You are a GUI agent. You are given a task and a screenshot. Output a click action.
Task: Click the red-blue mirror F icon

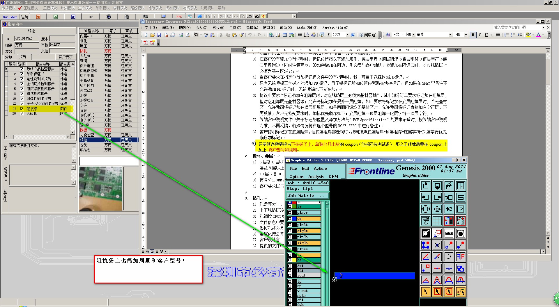(461, 257)
